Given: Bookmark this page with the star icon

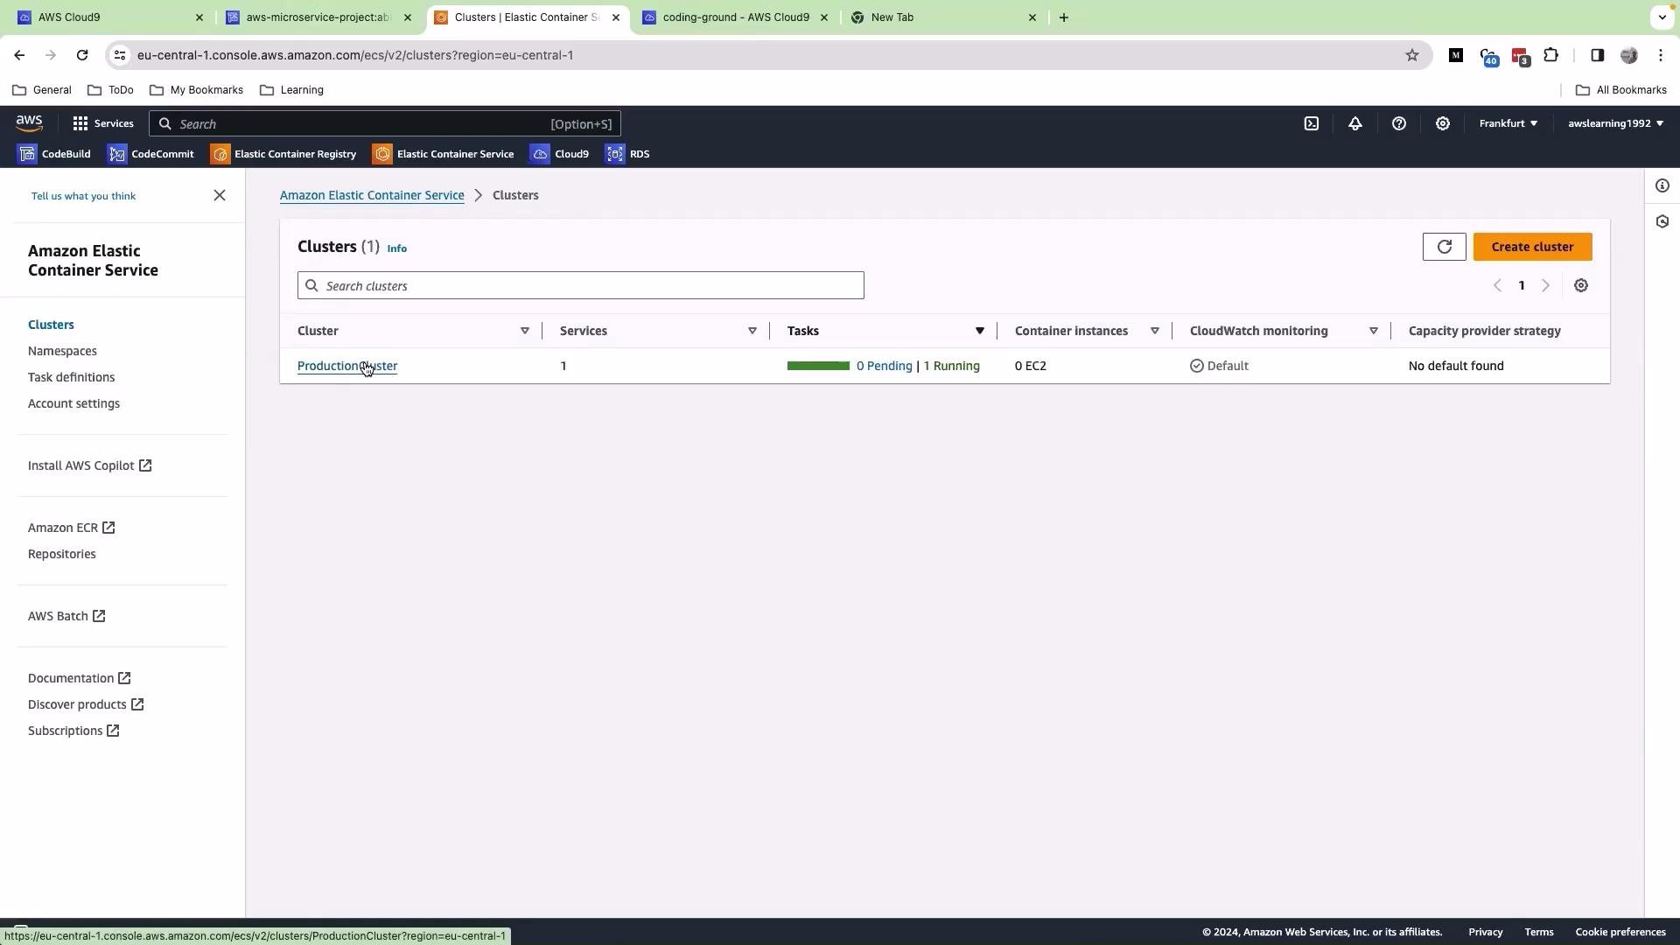Looking at the screenshot, I should (x=1412, y=55).
